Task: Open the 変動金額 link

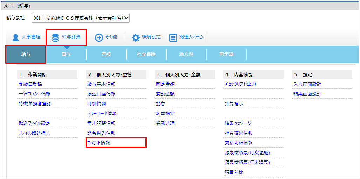Action: pos(165,94)
